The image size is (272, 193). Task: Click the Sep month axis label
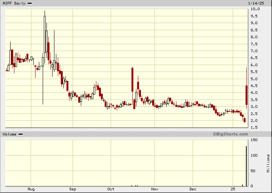[x=73, y=189]
